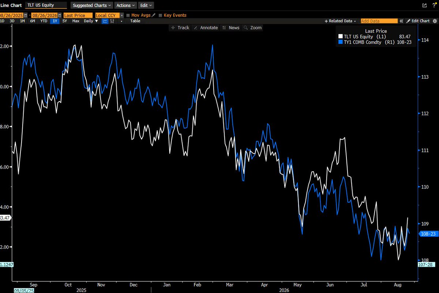Click the 83.47 left axis price tag
The width and height of the screenshot is (439, 293).
pyautogui.click(x=5, y=218)
